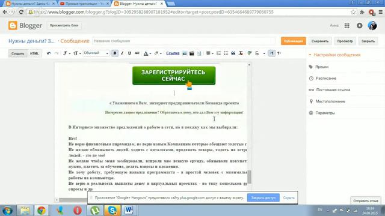Click the editor vertical scrollbar thumb
Screen dimensions: 385x216
pos(249,176)
